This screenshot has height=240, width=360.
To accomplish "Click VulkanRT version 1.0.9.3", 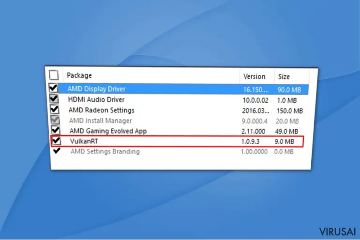I will 250,141.
